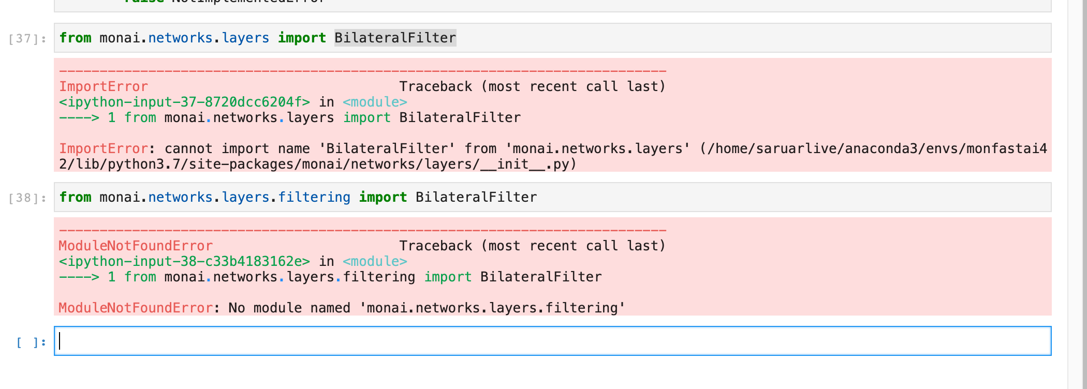Image resolution: width=1087 pixels, height=389 pixels.
Task: Place cursor in cell 37 code input
Action: pyautogui.click(x=725, y=38)
